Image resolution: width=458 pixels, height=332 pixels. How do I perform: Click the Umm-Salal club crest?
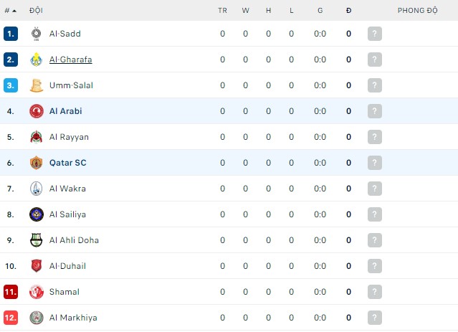(36, 85)
